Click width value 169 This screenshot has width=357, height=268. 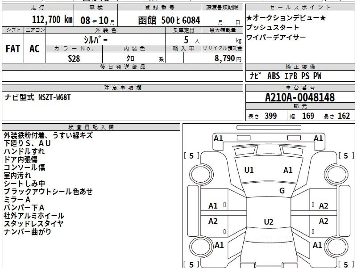(x=308, y=116)
